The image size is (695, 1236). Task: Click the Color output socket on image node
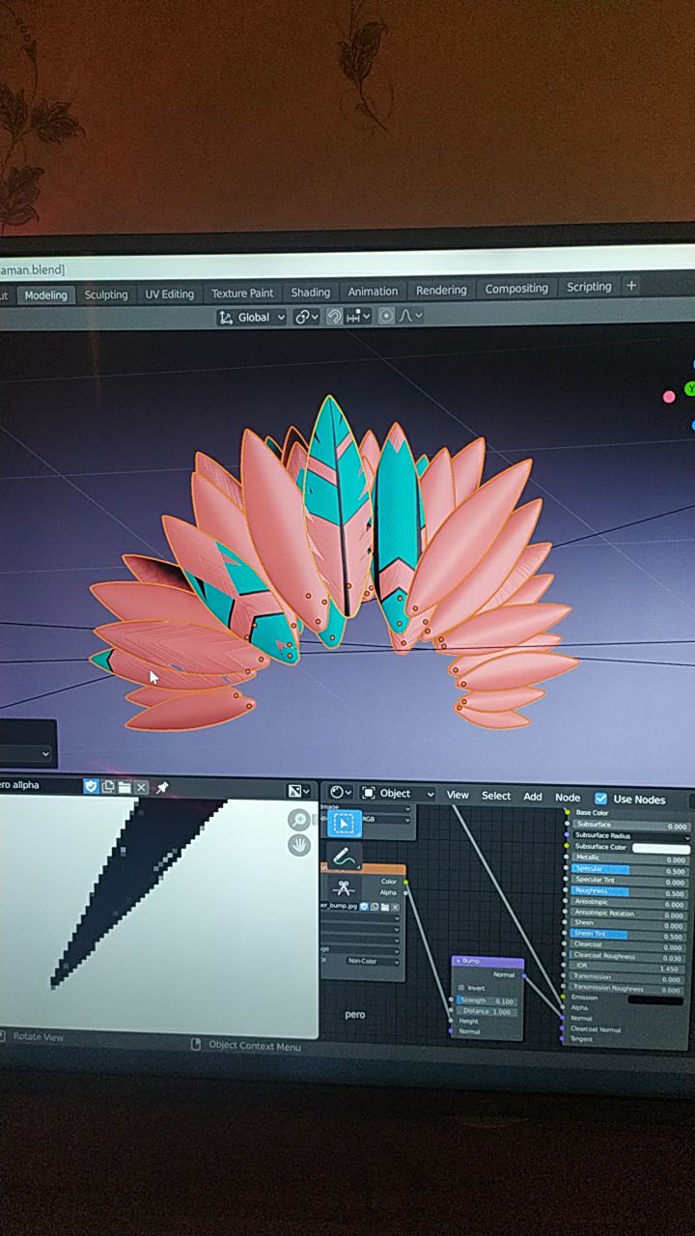[x=405, y=882]
